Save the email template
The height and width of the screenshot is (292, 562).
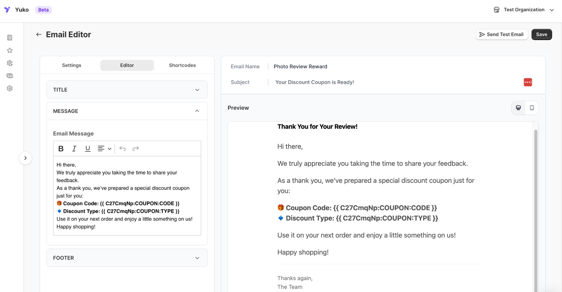[x=541, y=35]
